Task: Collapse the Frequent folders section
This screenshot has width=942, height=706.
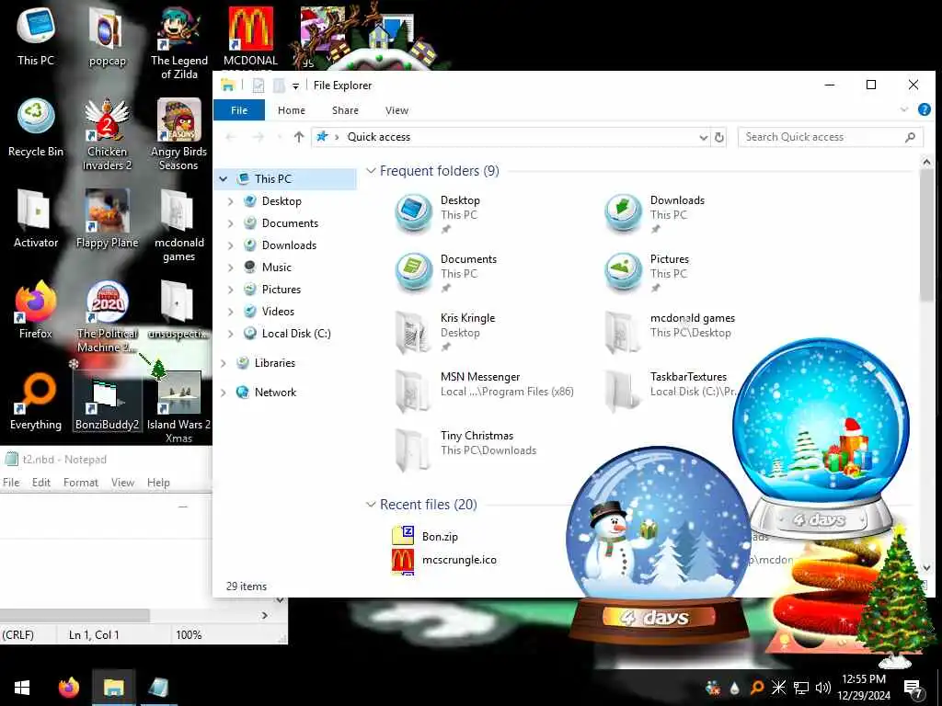Action: click(x=372, y=171)
